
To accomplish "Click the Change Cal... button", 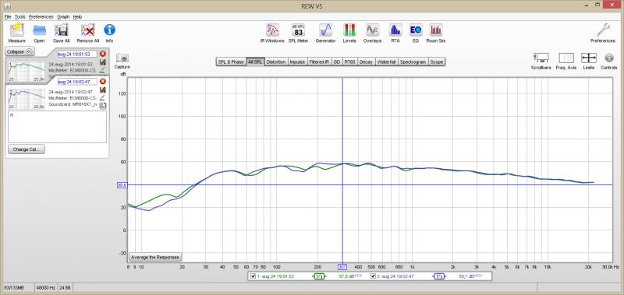I will point(27,149).
